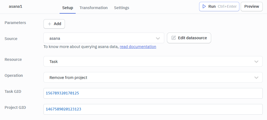This screenshot has width=267, height=120.
Task: Click the play icon in Run button
Action: point(204,6)
